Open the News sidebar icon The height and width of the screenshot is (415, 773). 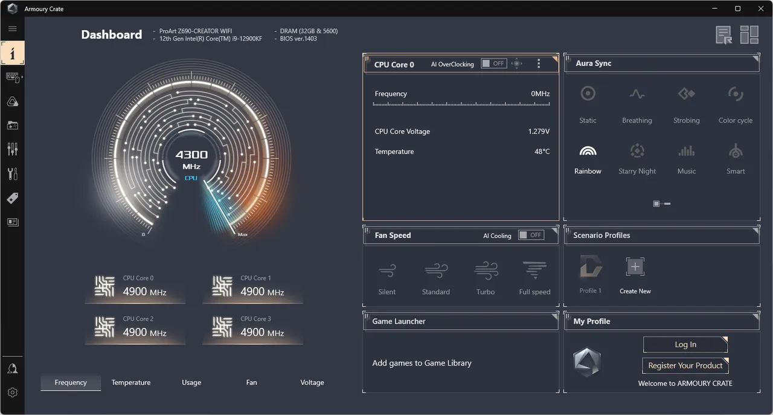tap(13, 222)
